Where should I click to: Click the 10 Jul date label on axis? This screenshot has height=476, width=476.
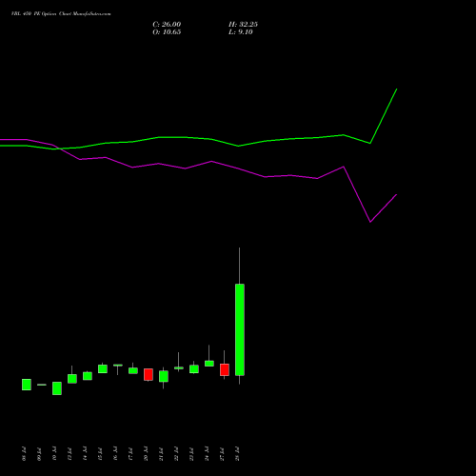54,454
